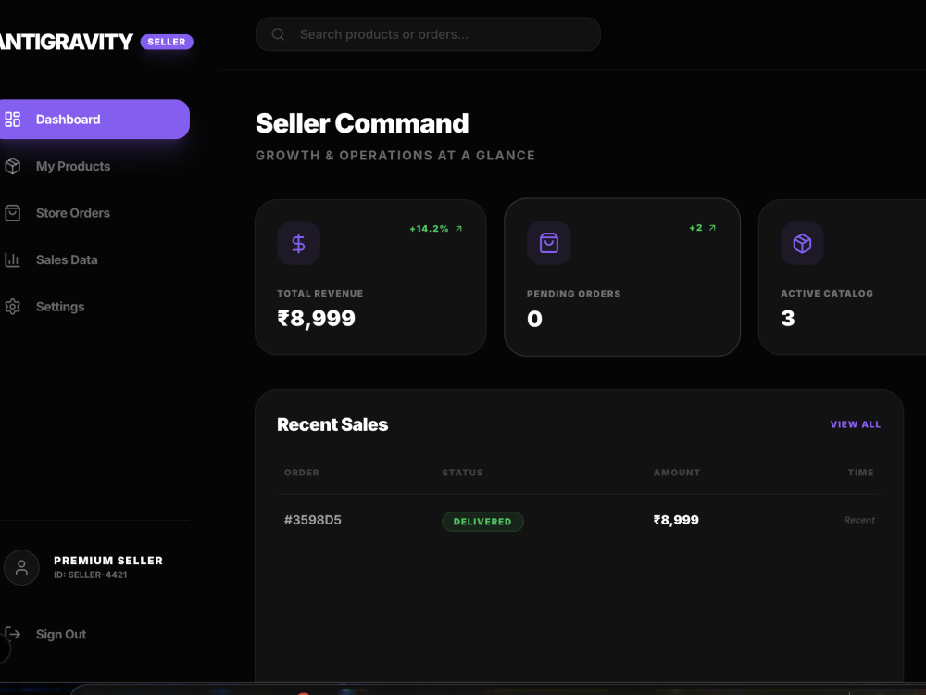This screenshot has height=695, width=926.
Task: Select View All in Recent Sales
Action: (855, 424)
